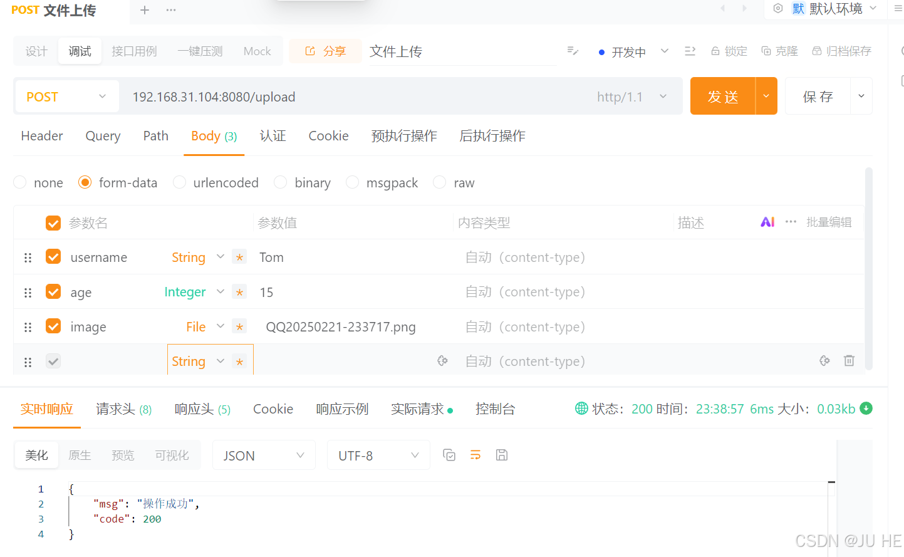Save the response to file
Viewport: 904px width, 557px height.
(501, 455)
